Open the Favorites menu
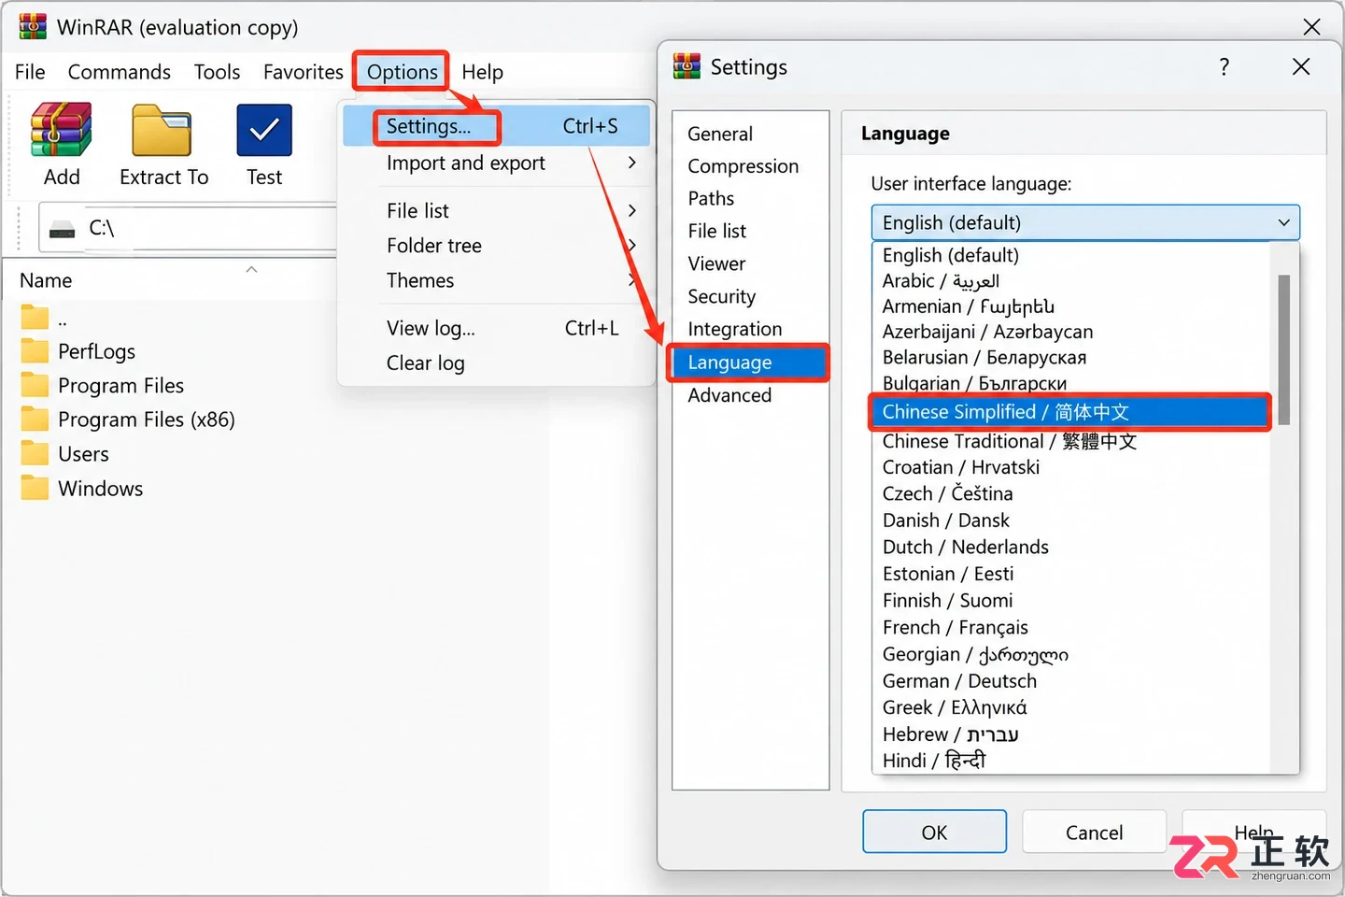Image resolution: width=1345 pixels, height=897 pixels. (x=304, y=72)
